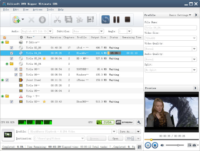Click the Remove item X icon
Image resolution: width=200 pixels, height=151 pixels.
[x=31, y=20]
